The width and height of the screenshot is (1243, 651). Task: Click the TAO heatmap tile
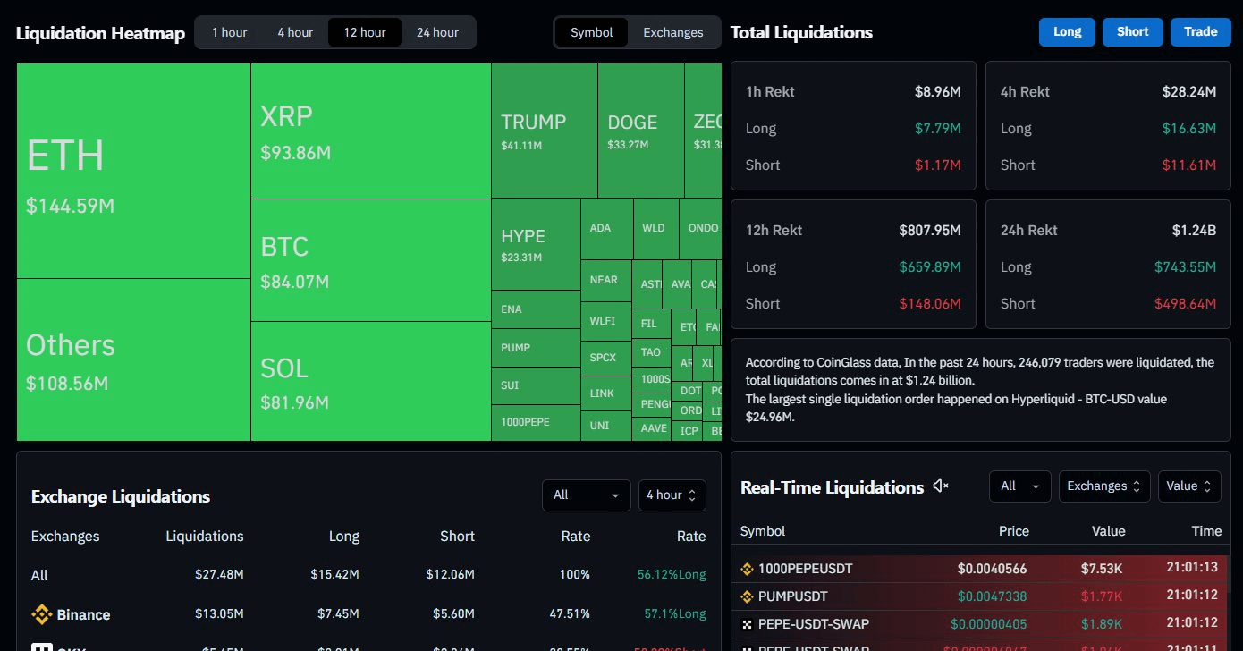click(651, 352)
